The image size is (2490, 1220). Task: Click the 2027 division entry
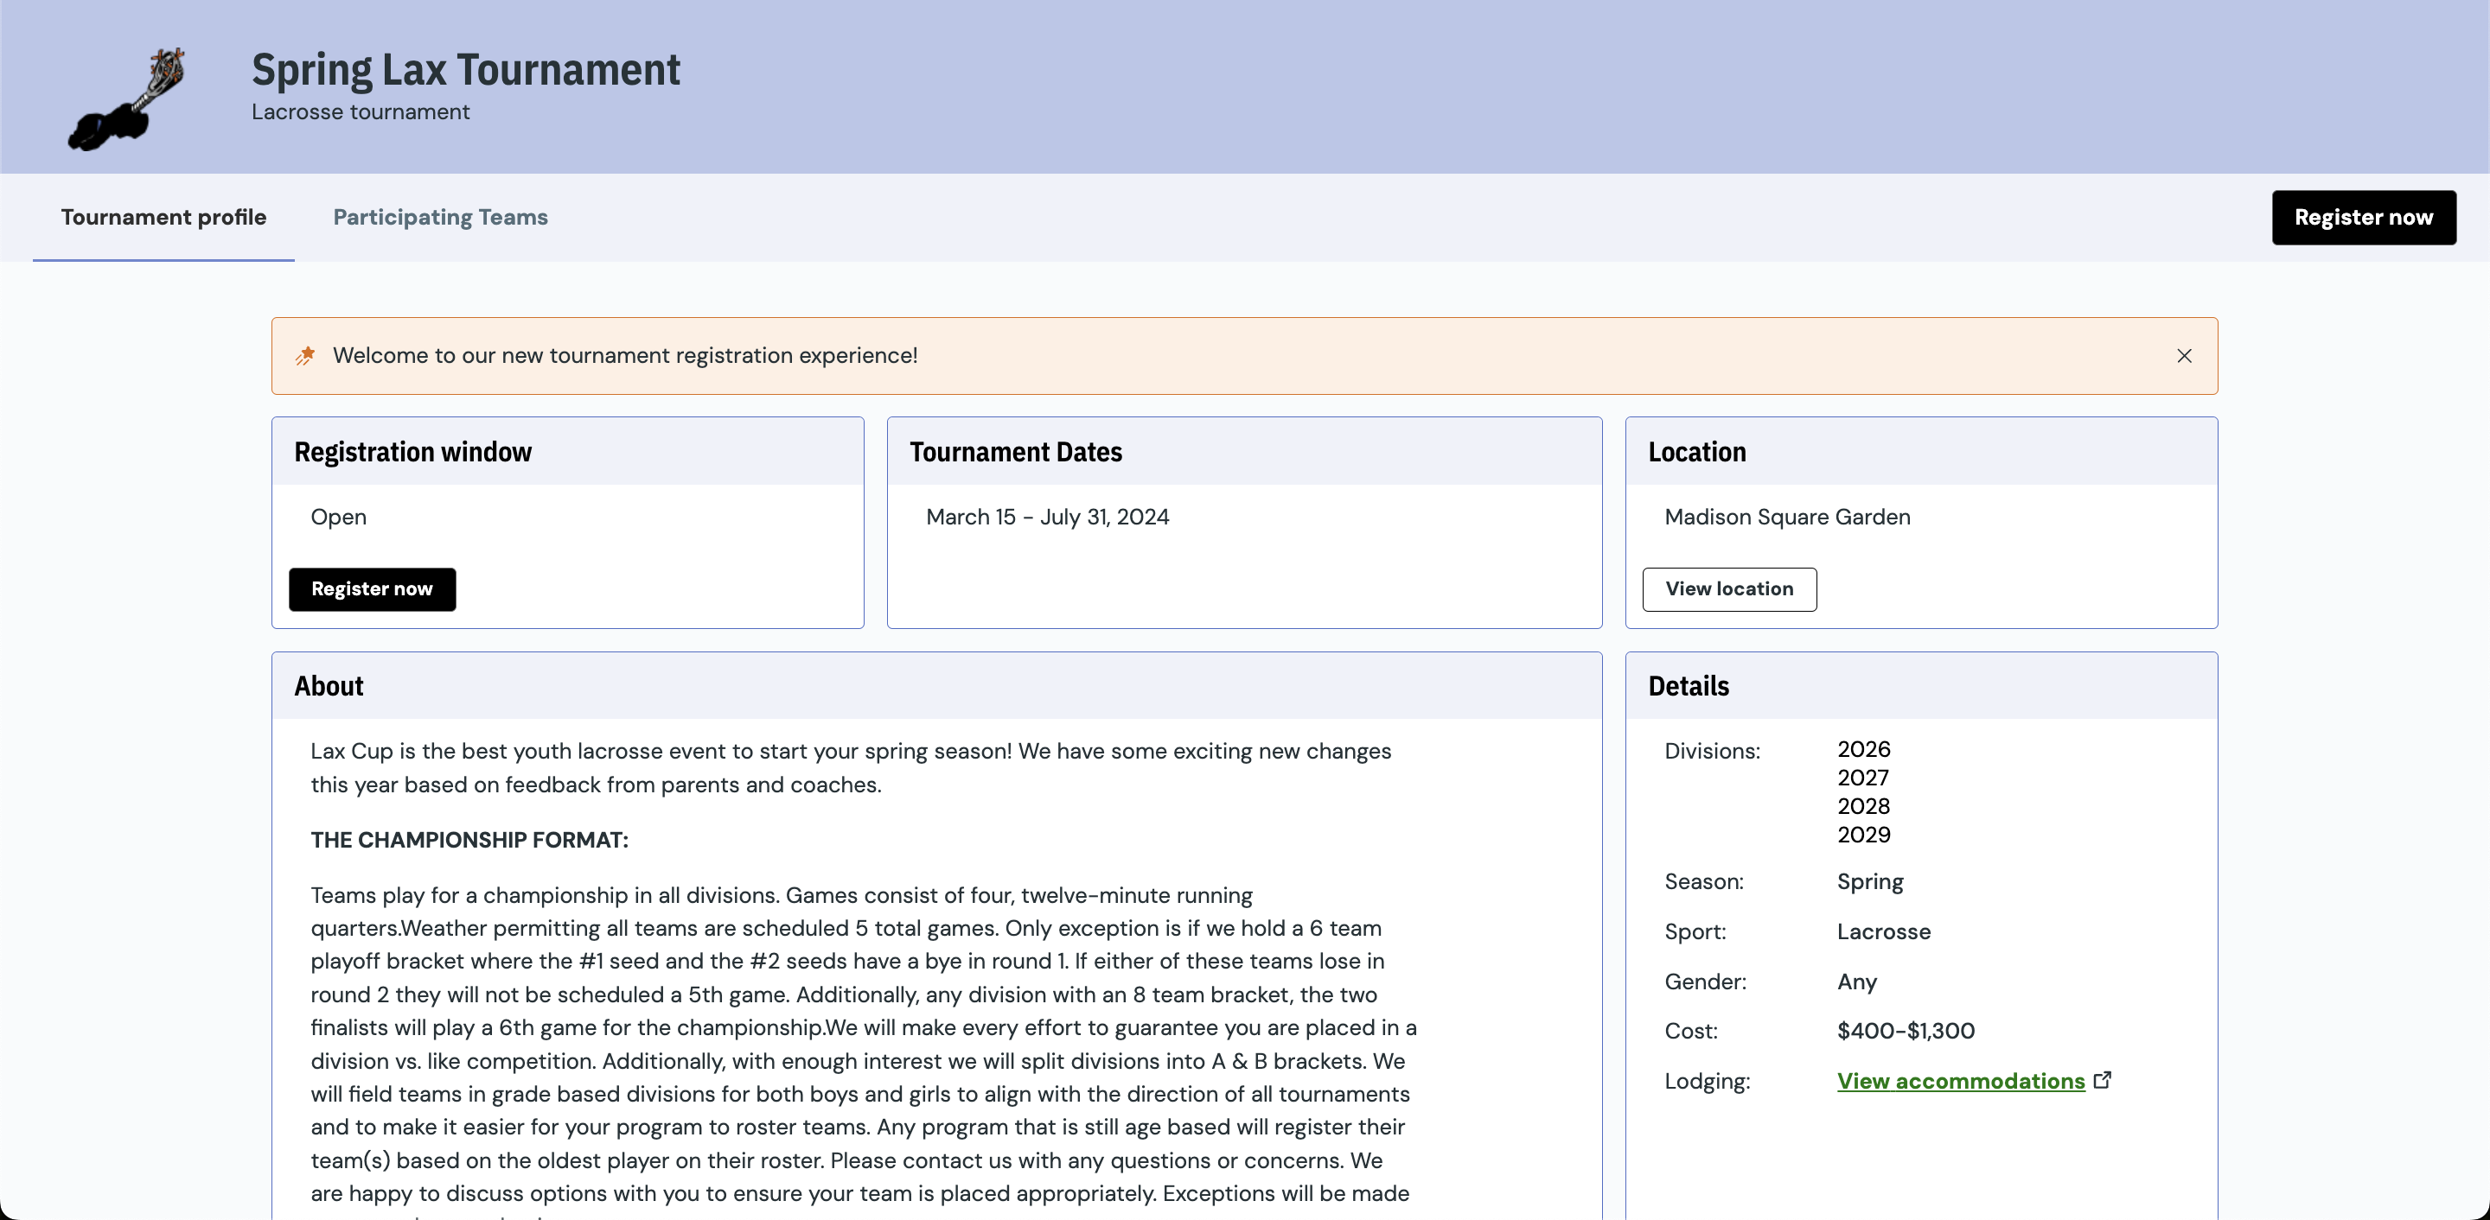click(1862, 778)
